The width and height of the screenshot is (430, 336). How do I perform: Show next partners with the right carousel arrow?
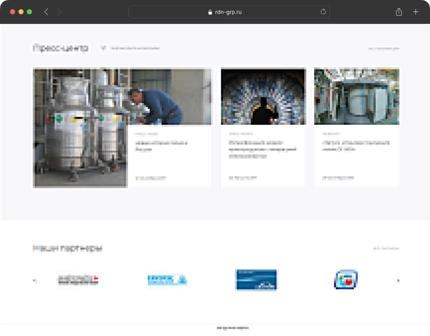coord(398,281)
